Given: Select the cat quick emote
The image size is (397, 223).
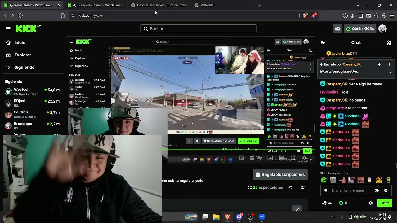Looking at the screenshot, I should (333, 180).
